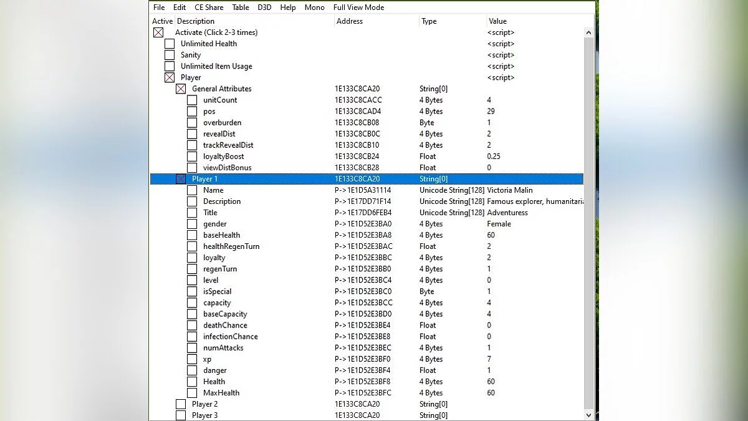Open the CE Share menu
Screen dimensions: 748x421
pyautogui.click(x=209, y=7)
